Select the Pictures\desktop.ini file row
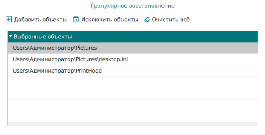The height and width of the screenshot is (135, 265). 70,59
